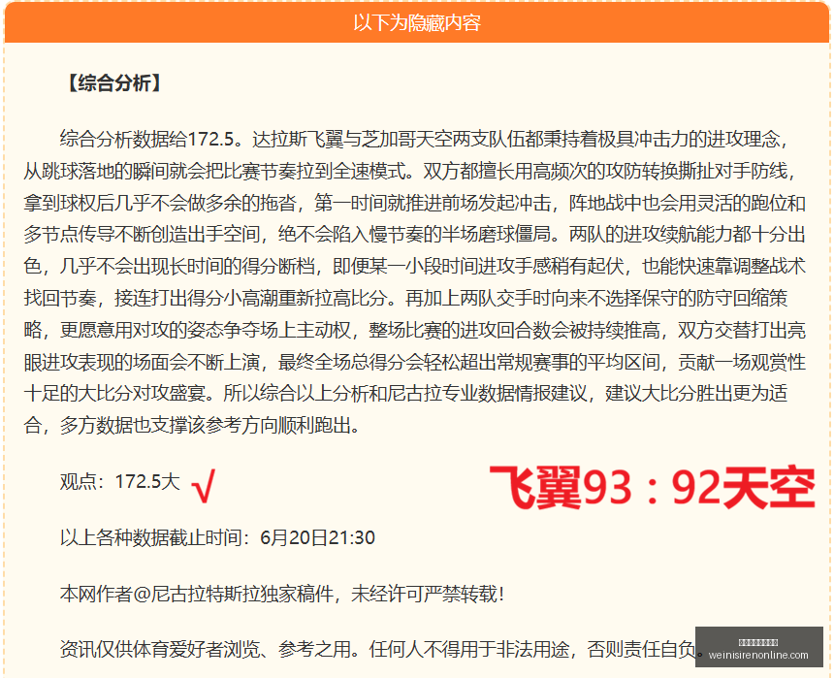Screen dimensions: 834x678
Task: Click the orange '以下为隐藏内容' header bar
Action: tap(417, 22)
